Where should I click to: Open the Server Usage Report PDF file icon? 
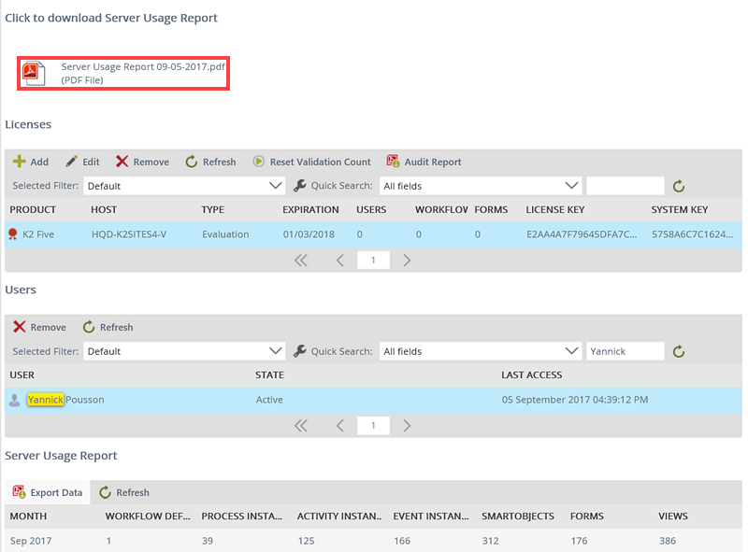[34, 73]
